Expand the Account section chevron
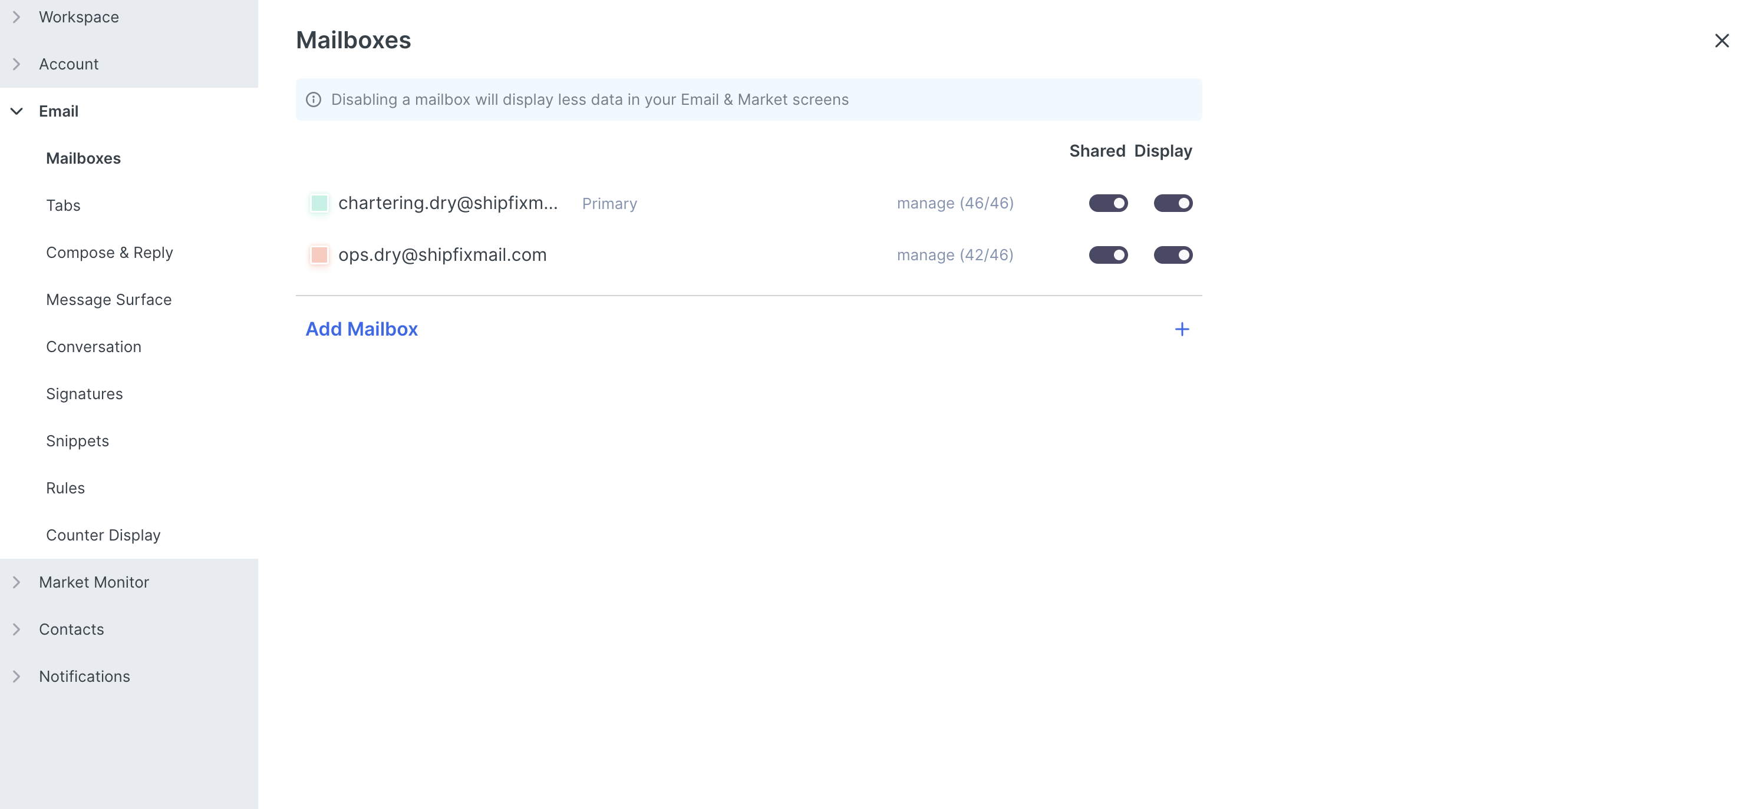This screenshot has height=809, width=1754. [x=17, y=64]
